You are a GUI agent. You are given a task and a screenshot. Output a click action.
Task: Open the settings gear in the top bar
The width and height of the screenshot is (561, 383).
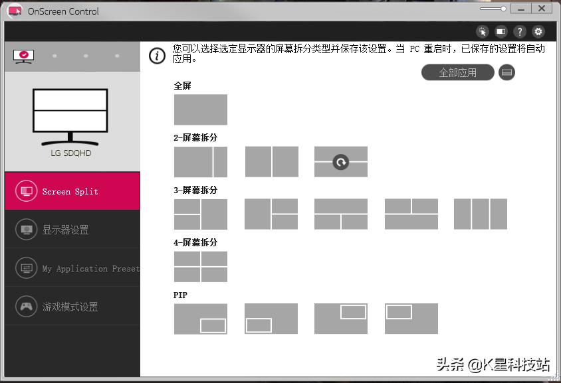tap(538, 31)
